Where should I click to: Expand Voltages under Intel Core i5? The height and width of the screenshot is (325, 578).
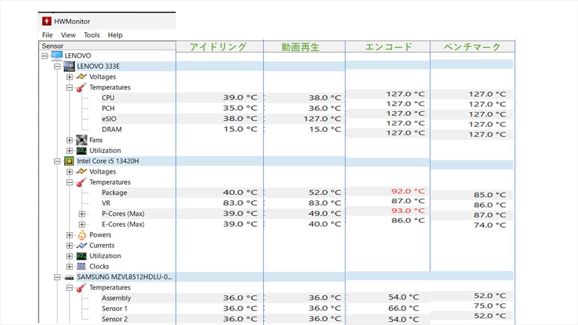(x=70, y=172)
